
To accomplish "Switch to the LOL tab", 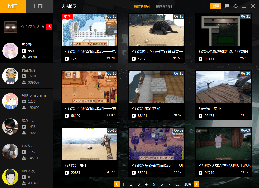I will pos(40,7).
